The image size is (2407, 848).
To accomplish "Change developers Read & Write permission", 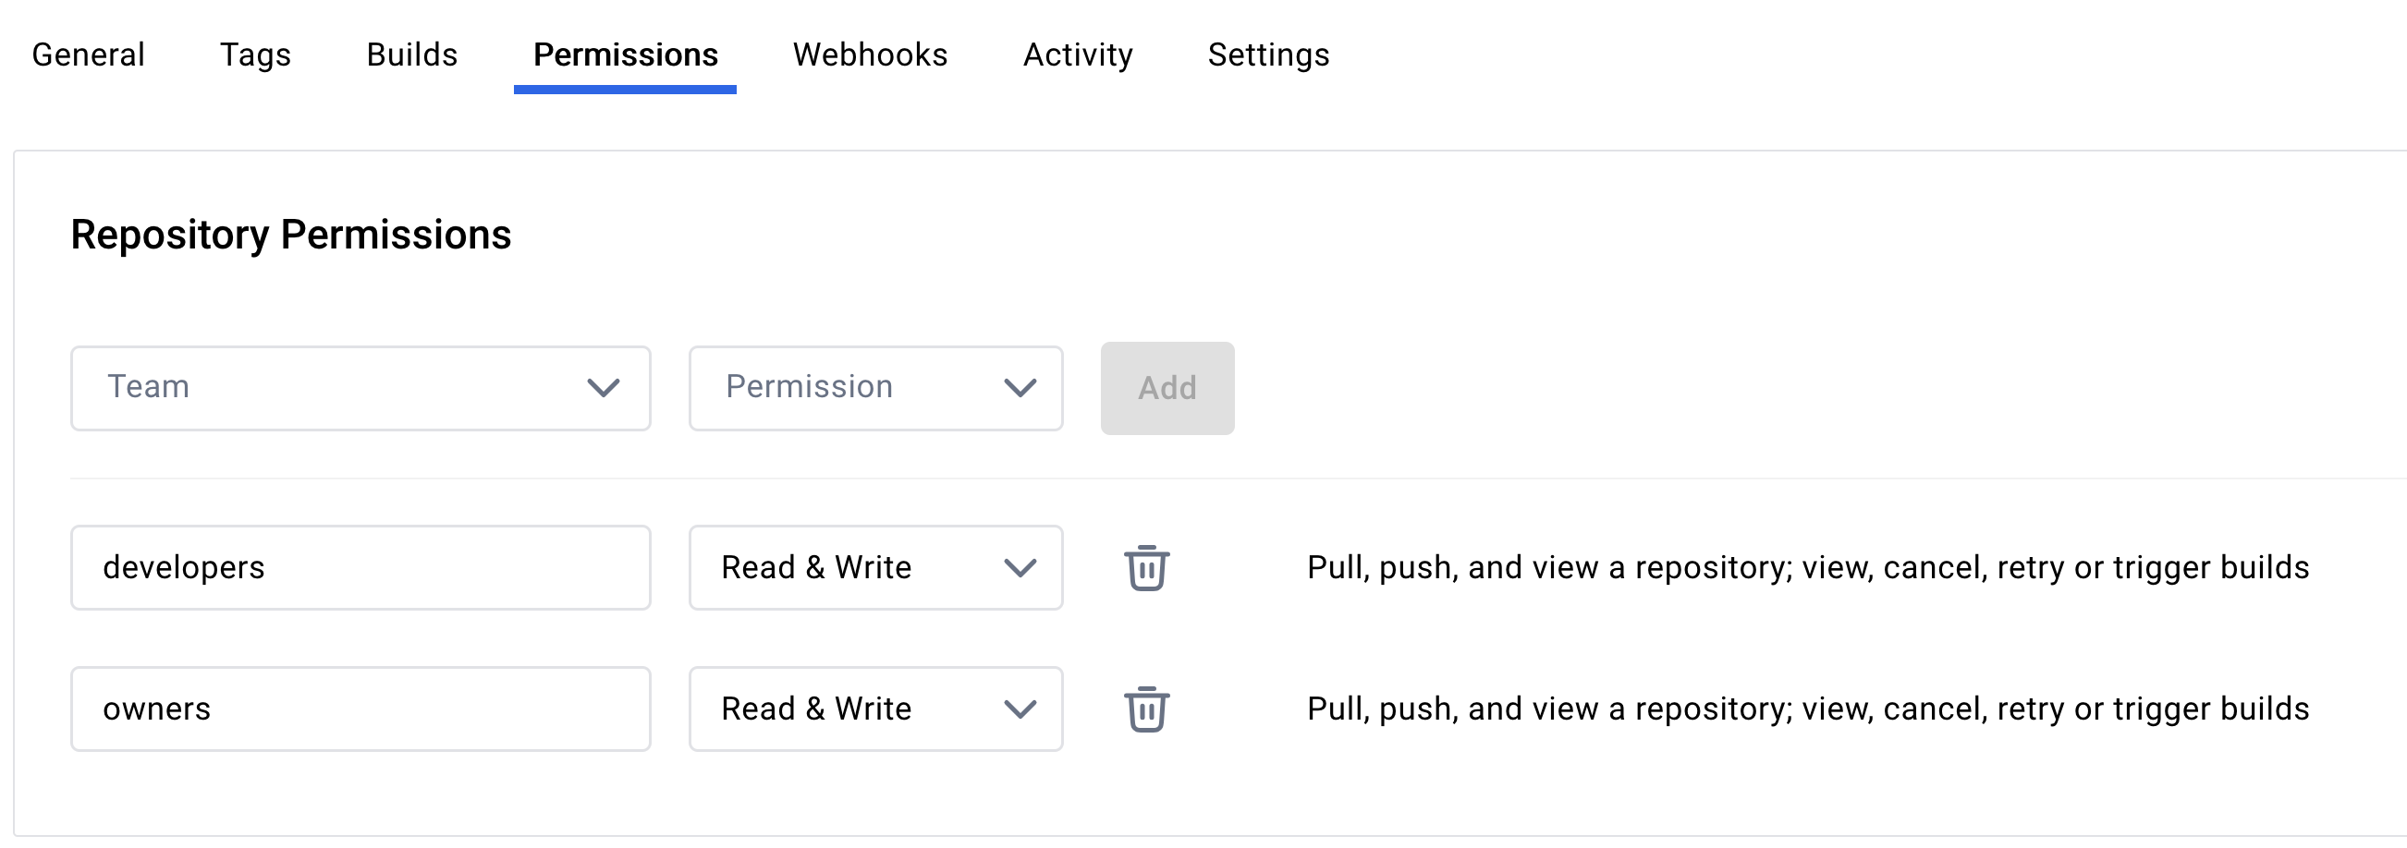I will tap(874, 568).
